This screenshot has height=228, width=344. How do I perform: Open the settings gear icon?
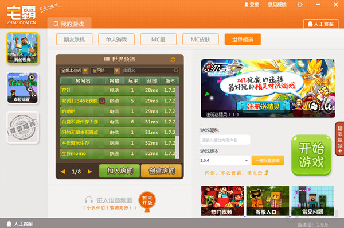pos(300,5)
